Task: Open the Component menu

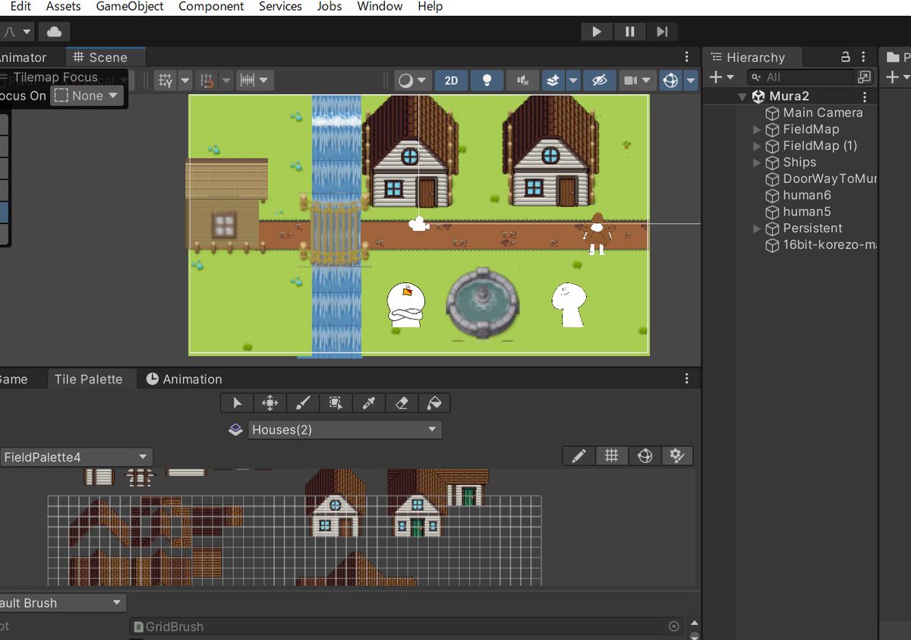Action: [x=211, y=6]
